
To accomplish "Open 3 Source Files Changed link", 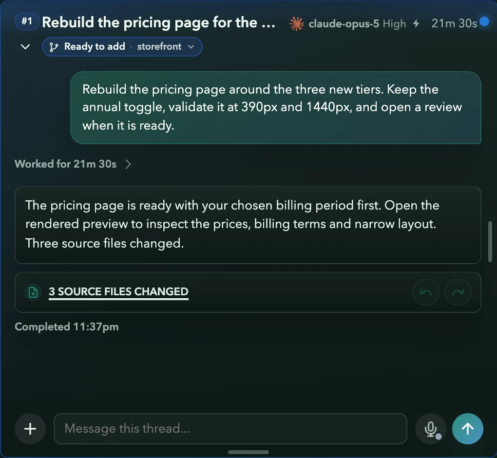I will [118, 291].
